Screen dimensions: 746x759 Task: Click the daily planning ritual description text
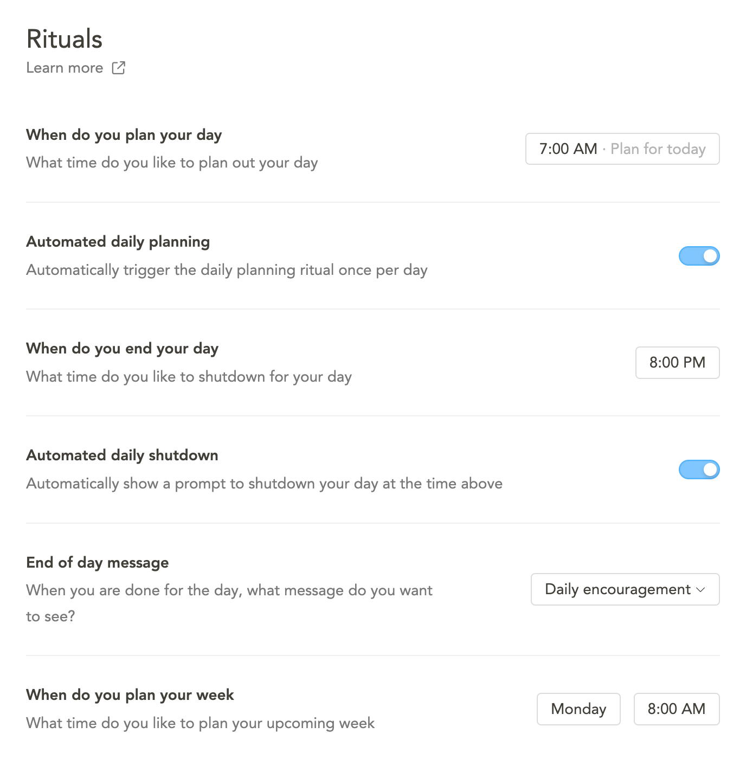[x=227, y=270]
